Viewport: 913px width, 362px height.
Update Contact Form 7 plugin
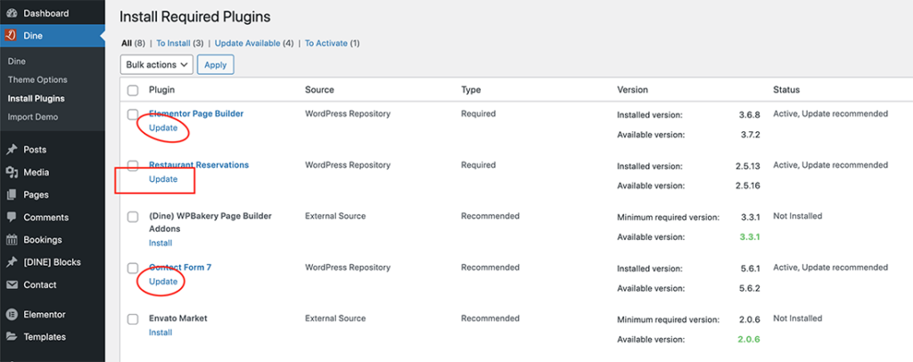(163, 281)
